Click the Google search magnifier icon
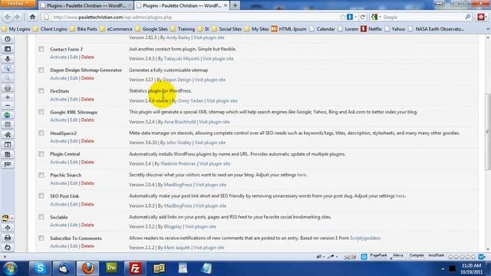This screenshot has width=491, height=276. pyautogui.click(x=467, y=17)
